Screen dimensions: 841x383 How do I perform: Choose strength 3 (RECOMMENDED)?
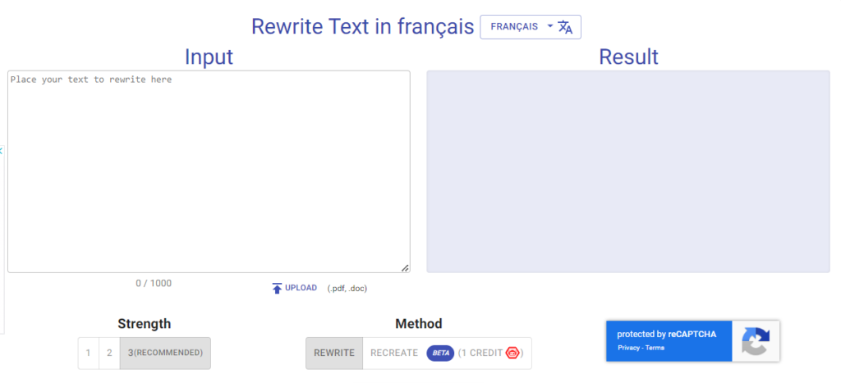click(165, 353)
